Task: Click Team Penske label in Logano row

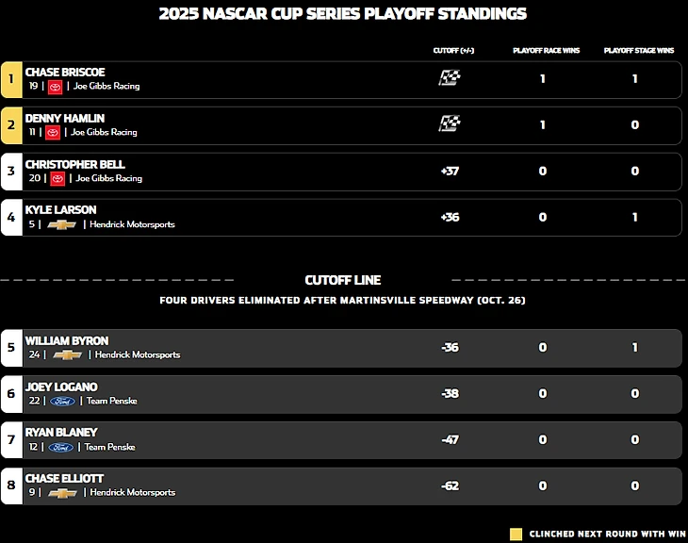Action: point(111,401)
